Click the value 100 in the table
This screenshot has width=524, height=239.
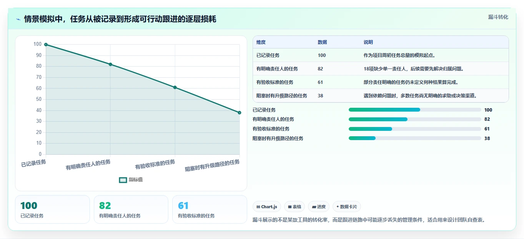tap(322, 55)
